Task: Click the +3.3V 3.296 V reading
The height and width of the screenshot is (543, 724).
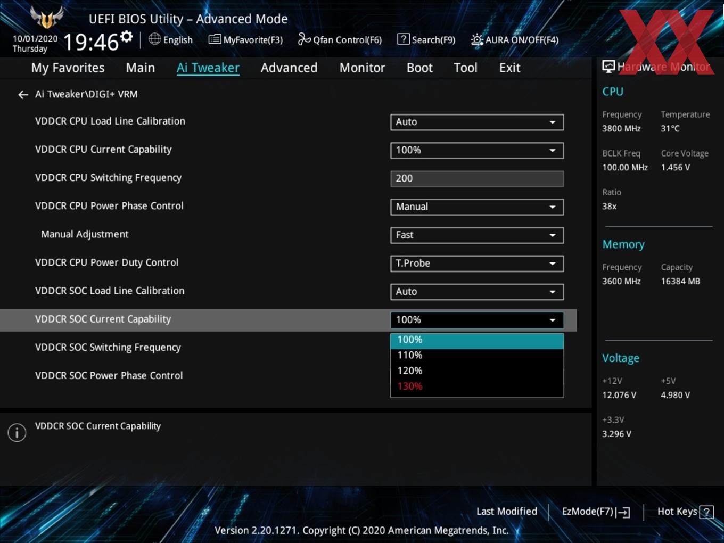Action: 616,434
